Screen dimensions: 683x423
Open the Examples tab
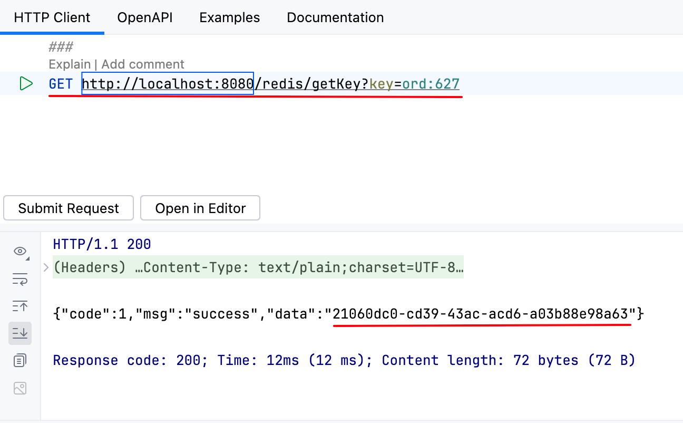(230, 17)
